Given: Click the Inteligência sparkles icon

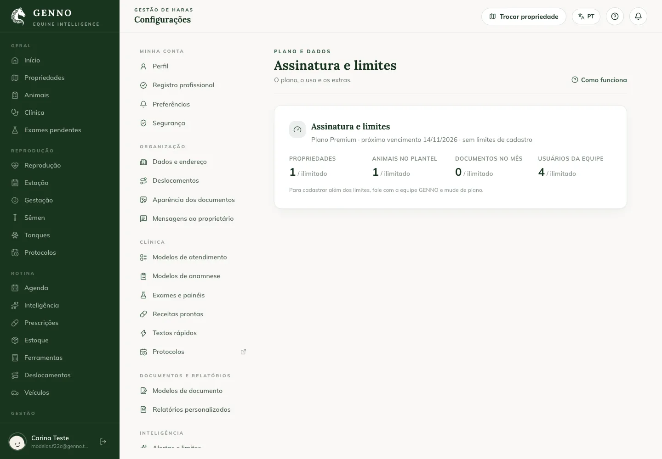Looking at the screenshot, I should (x=15, y=305).
